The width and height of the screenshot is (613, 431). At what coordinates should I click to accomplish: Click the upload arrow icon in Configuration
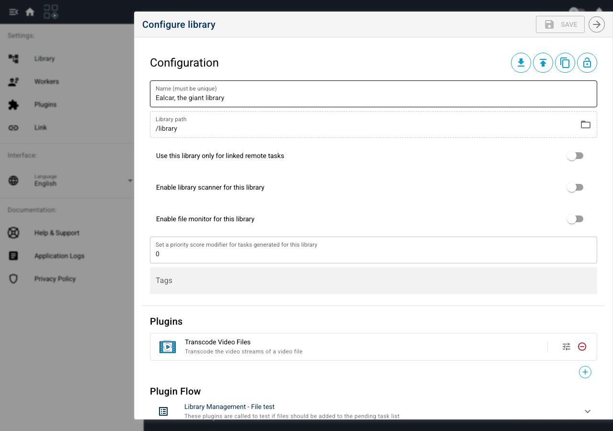point(543,63)
